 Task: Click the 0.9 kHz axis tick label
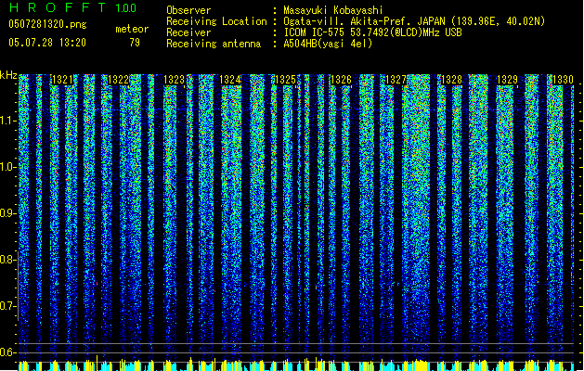pyautogui.click(x=8, y=213)
